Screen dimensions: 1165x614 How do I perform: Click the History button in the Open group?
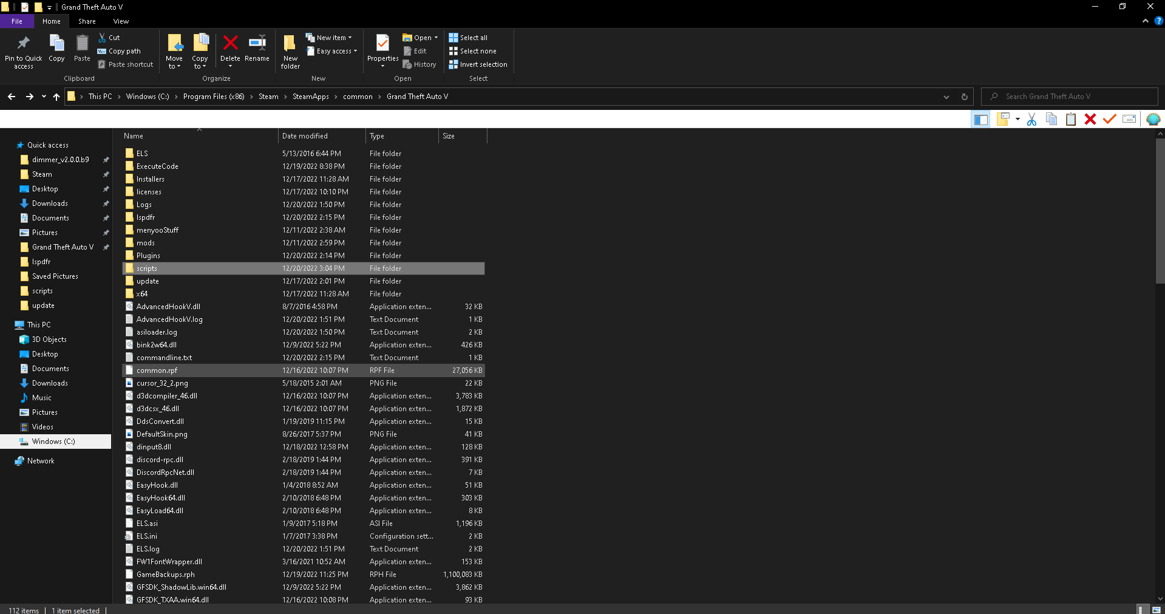click(x=419, y=64)
